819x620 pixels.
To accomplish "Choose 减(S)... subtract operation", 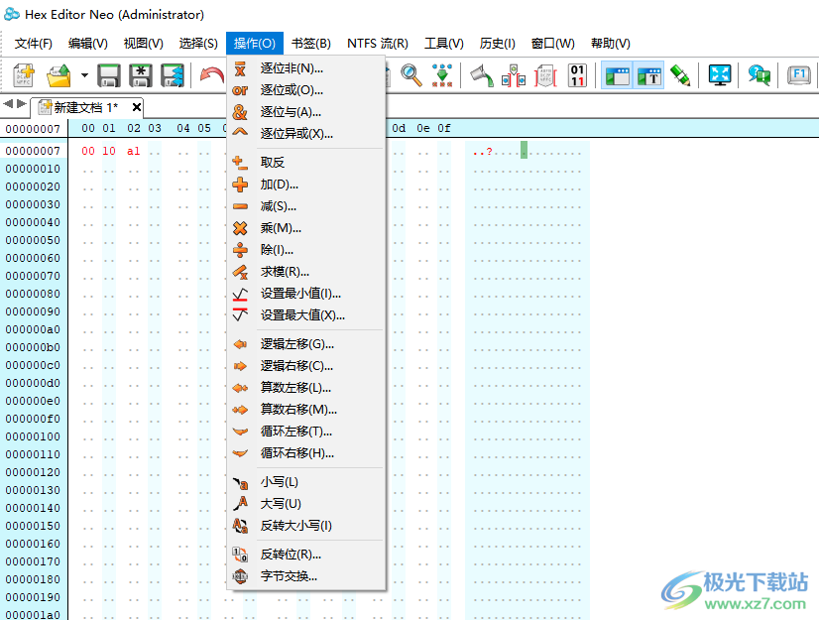I will click(x=306, y=206).
